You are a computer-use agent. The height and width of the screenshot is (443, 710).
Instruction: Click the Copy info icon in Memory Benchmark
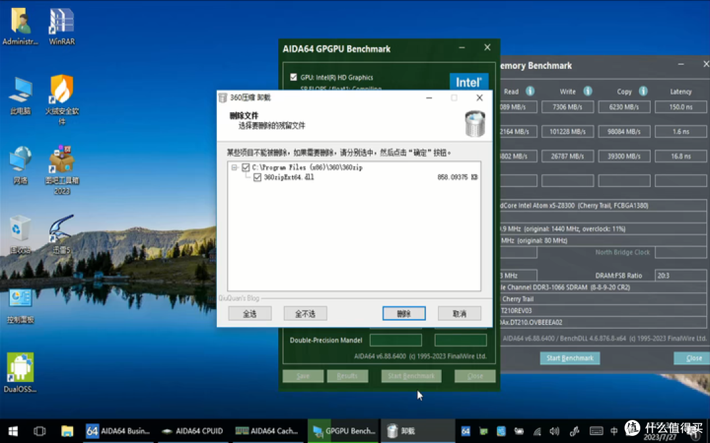pos(643,91)
